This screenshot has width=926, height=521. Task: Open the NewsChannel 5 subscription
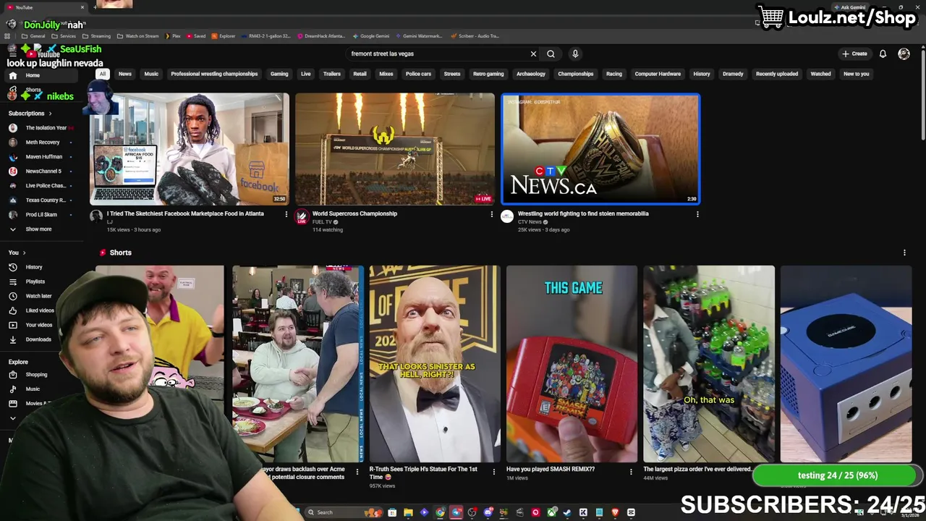point(43,171)
